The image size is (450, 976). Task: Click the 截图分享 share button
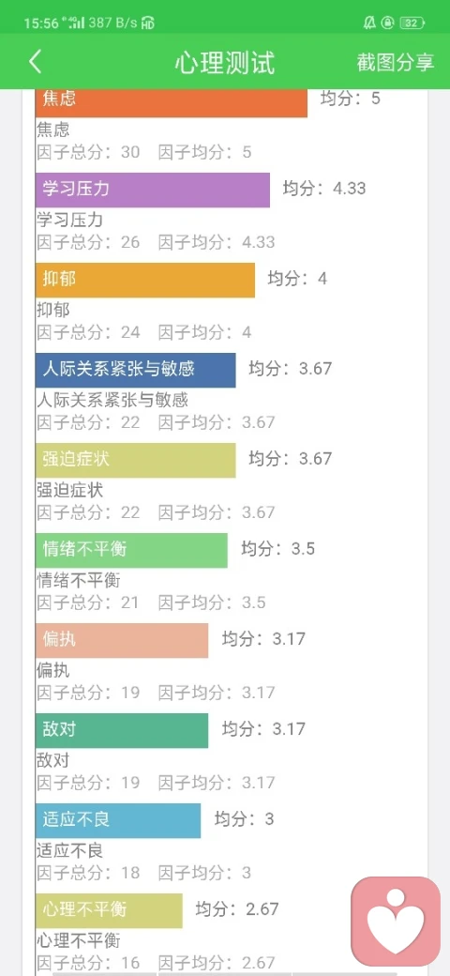click(396, 62)
